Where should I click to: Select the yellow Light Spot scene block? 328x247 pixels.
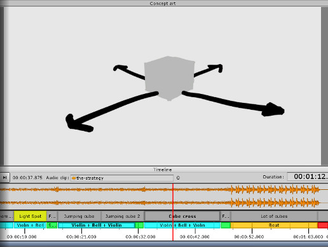point(30,216)
